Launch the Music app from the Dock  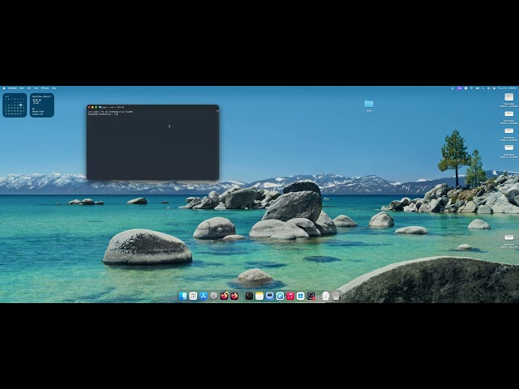click(x=290, y=296)
